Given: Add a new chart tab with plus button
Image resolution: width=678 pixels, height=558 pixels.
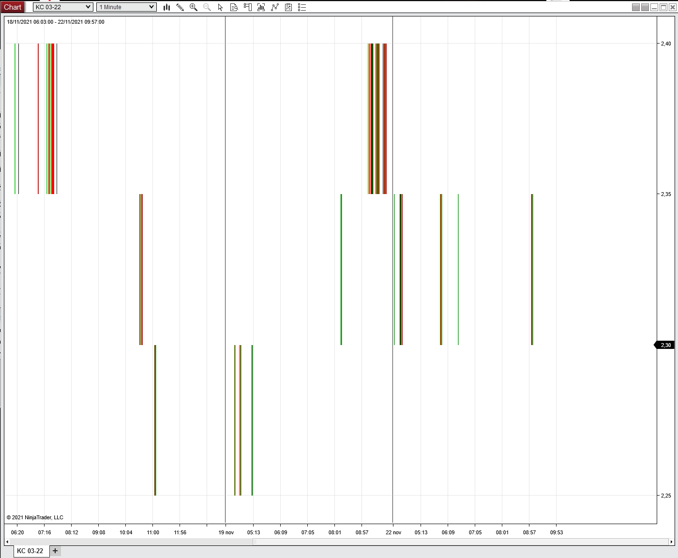Looking at the screenshot, I should (55, 551).
